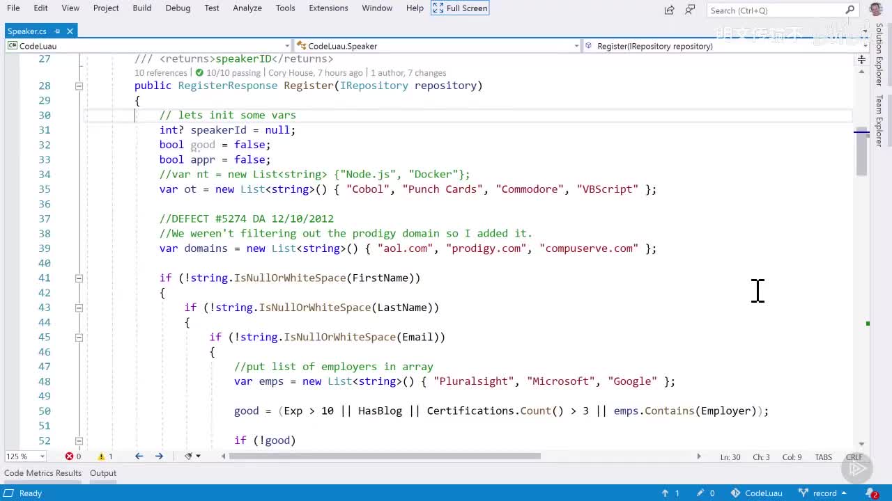This screenshot has height=501, width=892.
Task: Collapse the if block at line 45
Action: [x=79, y=337]
